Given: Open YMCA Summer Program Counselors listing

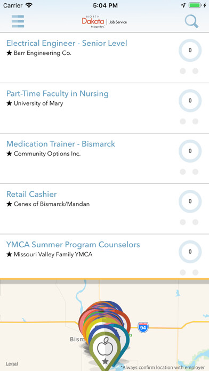Looking at the screenshot, I should pyautogui.click(x=73, y=245).
